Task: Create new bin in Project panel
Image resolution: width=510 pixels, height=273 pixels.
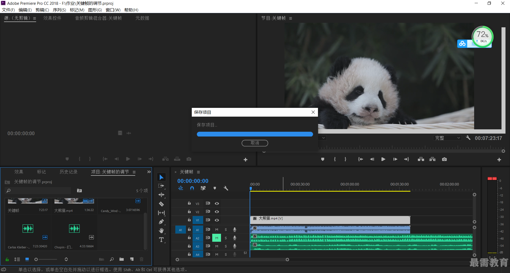Action: coord(122,259)
